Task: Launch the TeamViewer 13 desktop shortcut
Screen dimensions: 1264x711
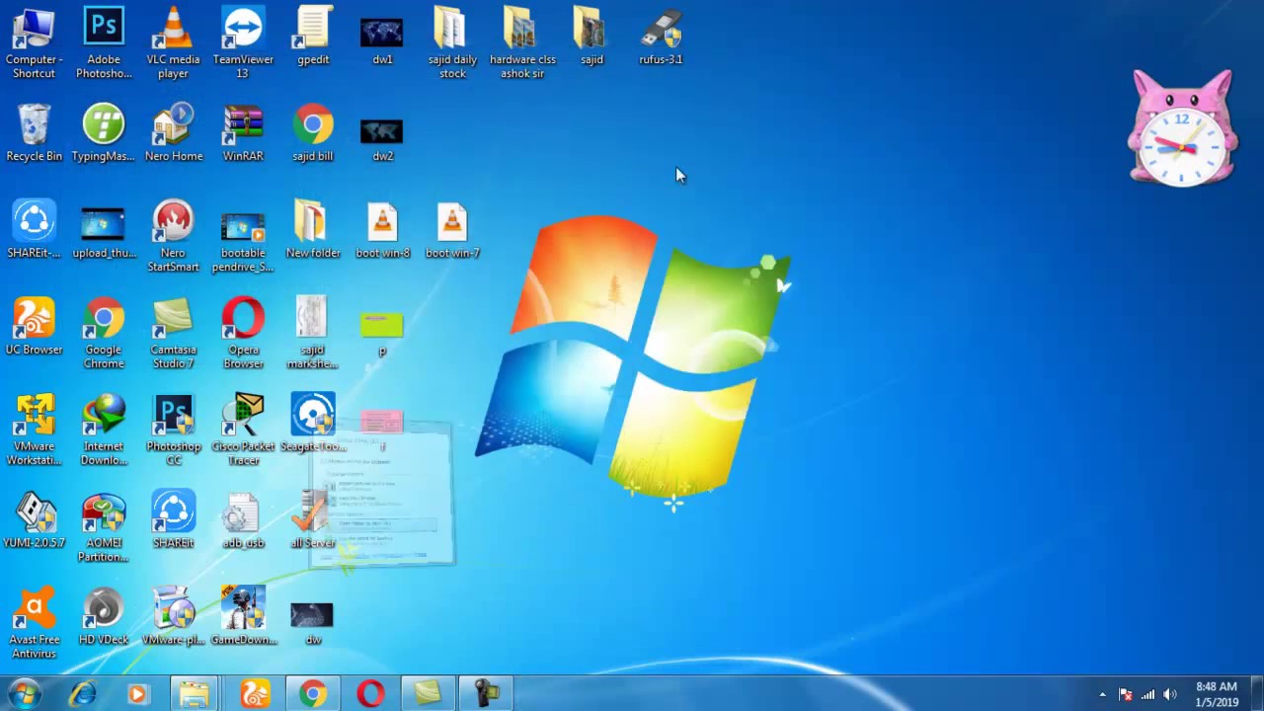Action: point(243,42)
